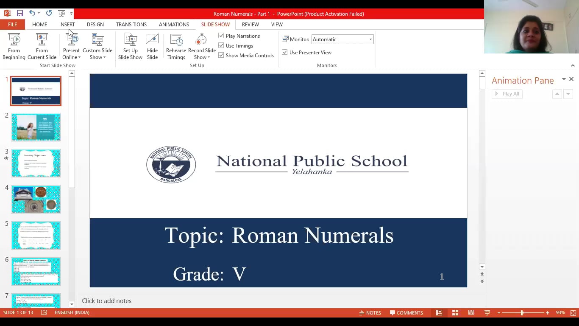579x326 pixels.
Task: Click Play All in Animation Pane
Action: tap(507, 94)
